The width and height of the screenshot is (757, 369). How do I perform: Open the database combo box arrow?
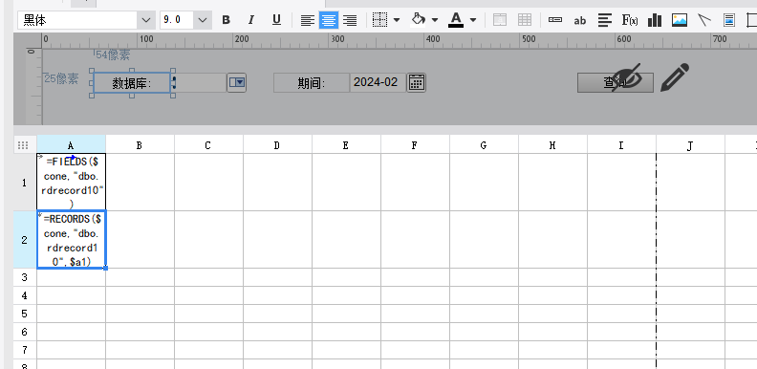(x=237, y=82)
